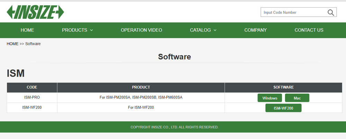Click the HOME breadcrumb link
The width and height of the screenshot is (346, 139).
click(12, 44)
